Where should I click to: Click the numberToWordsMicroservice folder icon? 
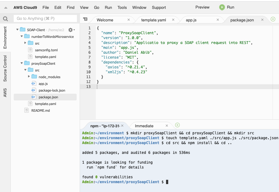tap(27, 36)
